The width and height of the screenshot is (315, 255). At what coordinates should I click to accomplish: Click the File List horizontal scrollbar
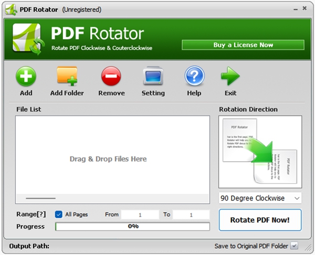tap(40, 198)
